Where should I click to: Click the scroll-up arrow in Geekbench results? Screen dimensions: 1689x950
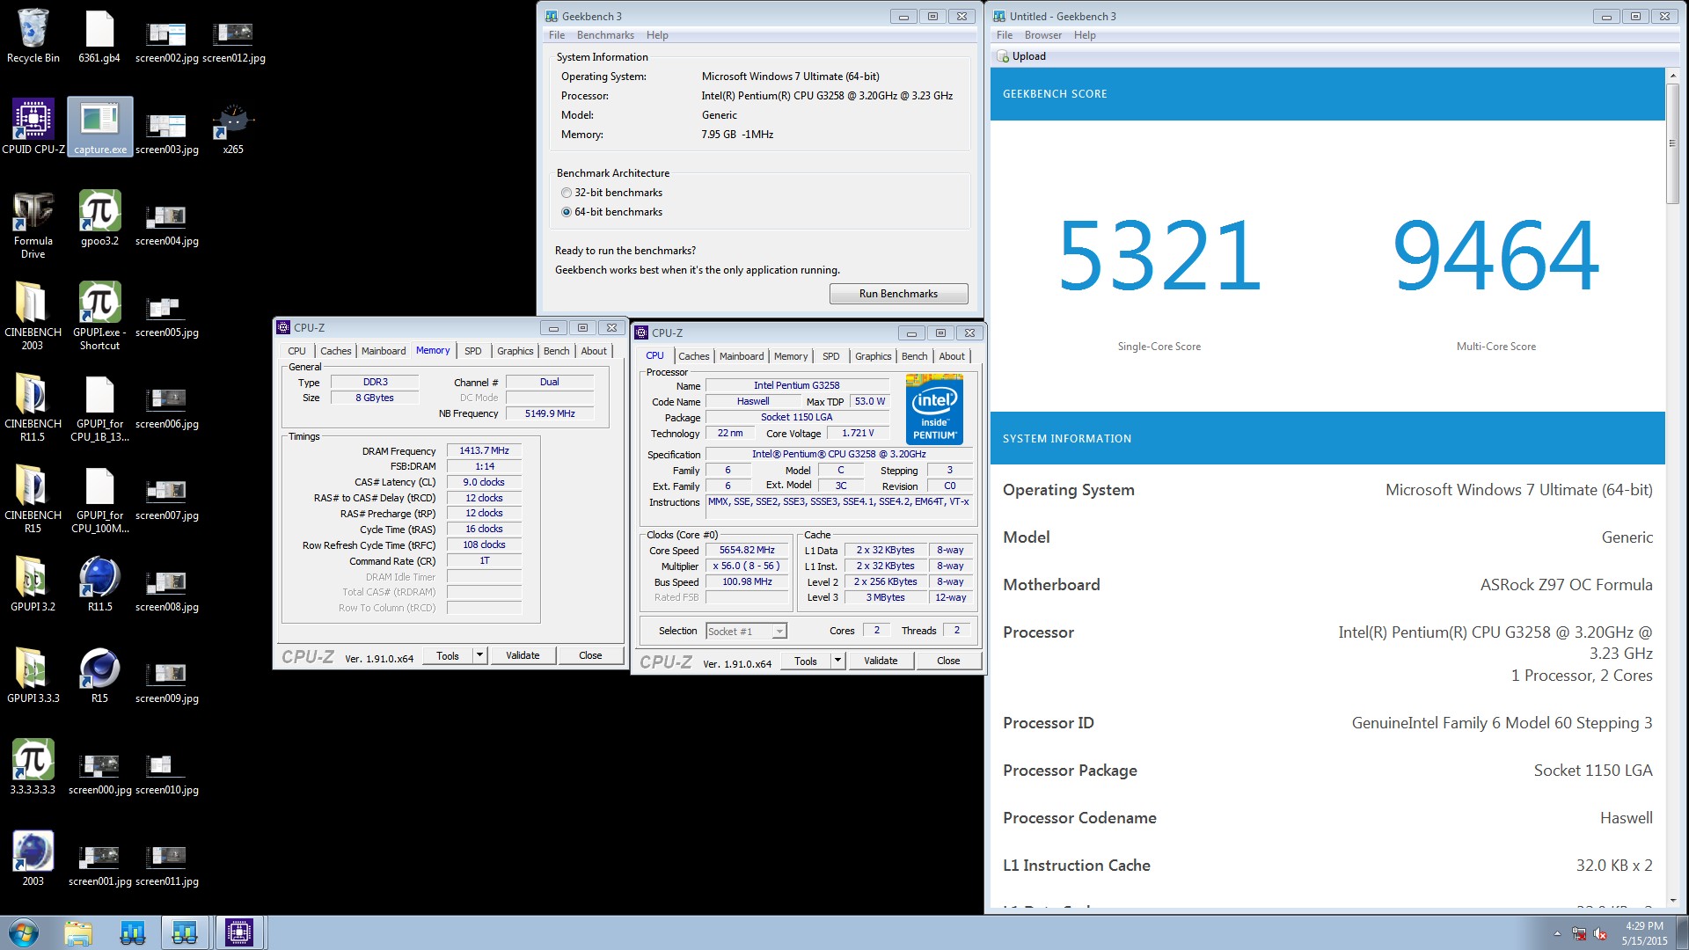pyautogui.click(x=1672, y=76)
